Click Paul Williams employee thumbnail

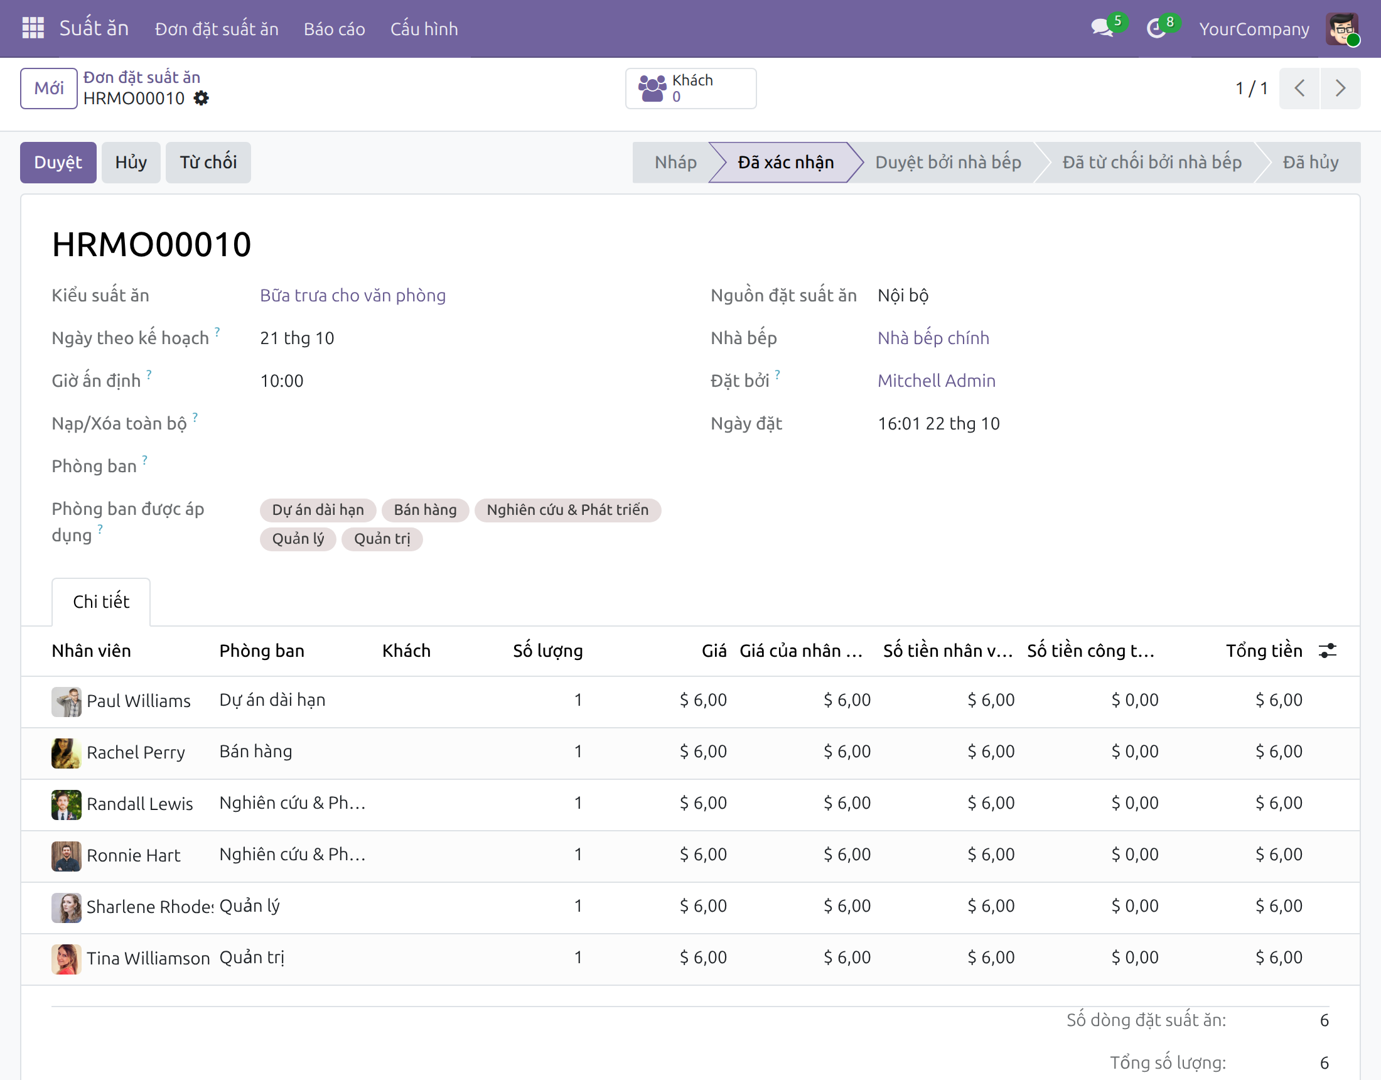67,701
